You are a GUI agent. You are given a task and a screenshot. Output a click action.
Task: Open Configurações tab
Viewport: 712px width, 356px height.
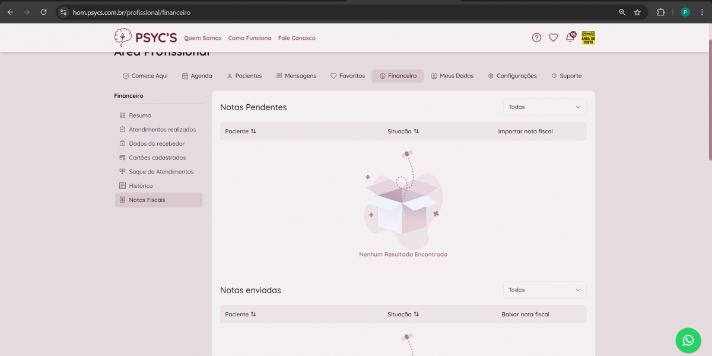point(512,76)
